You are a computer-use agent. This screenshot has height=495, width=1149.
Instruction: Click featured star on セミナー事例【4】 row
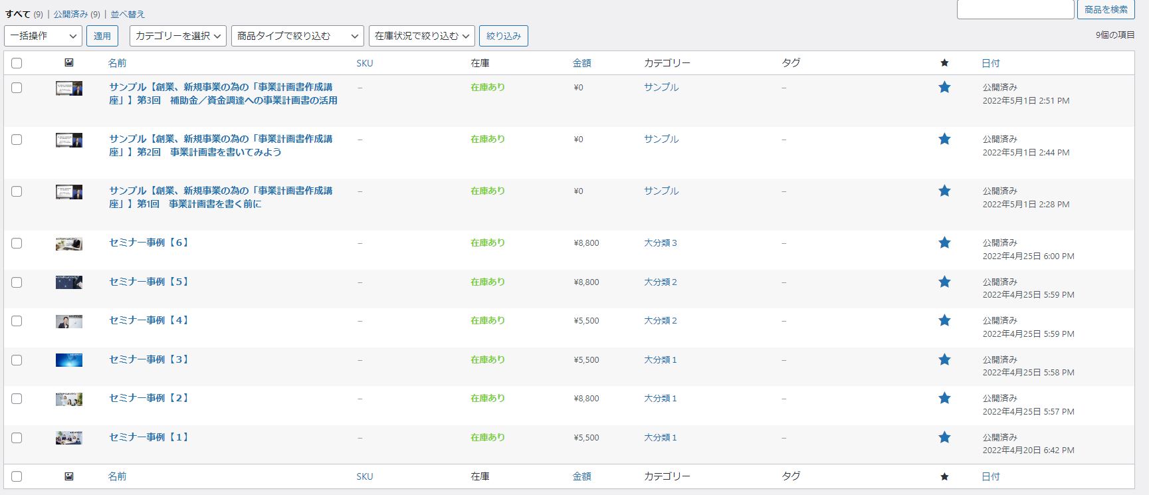point(944,320)
